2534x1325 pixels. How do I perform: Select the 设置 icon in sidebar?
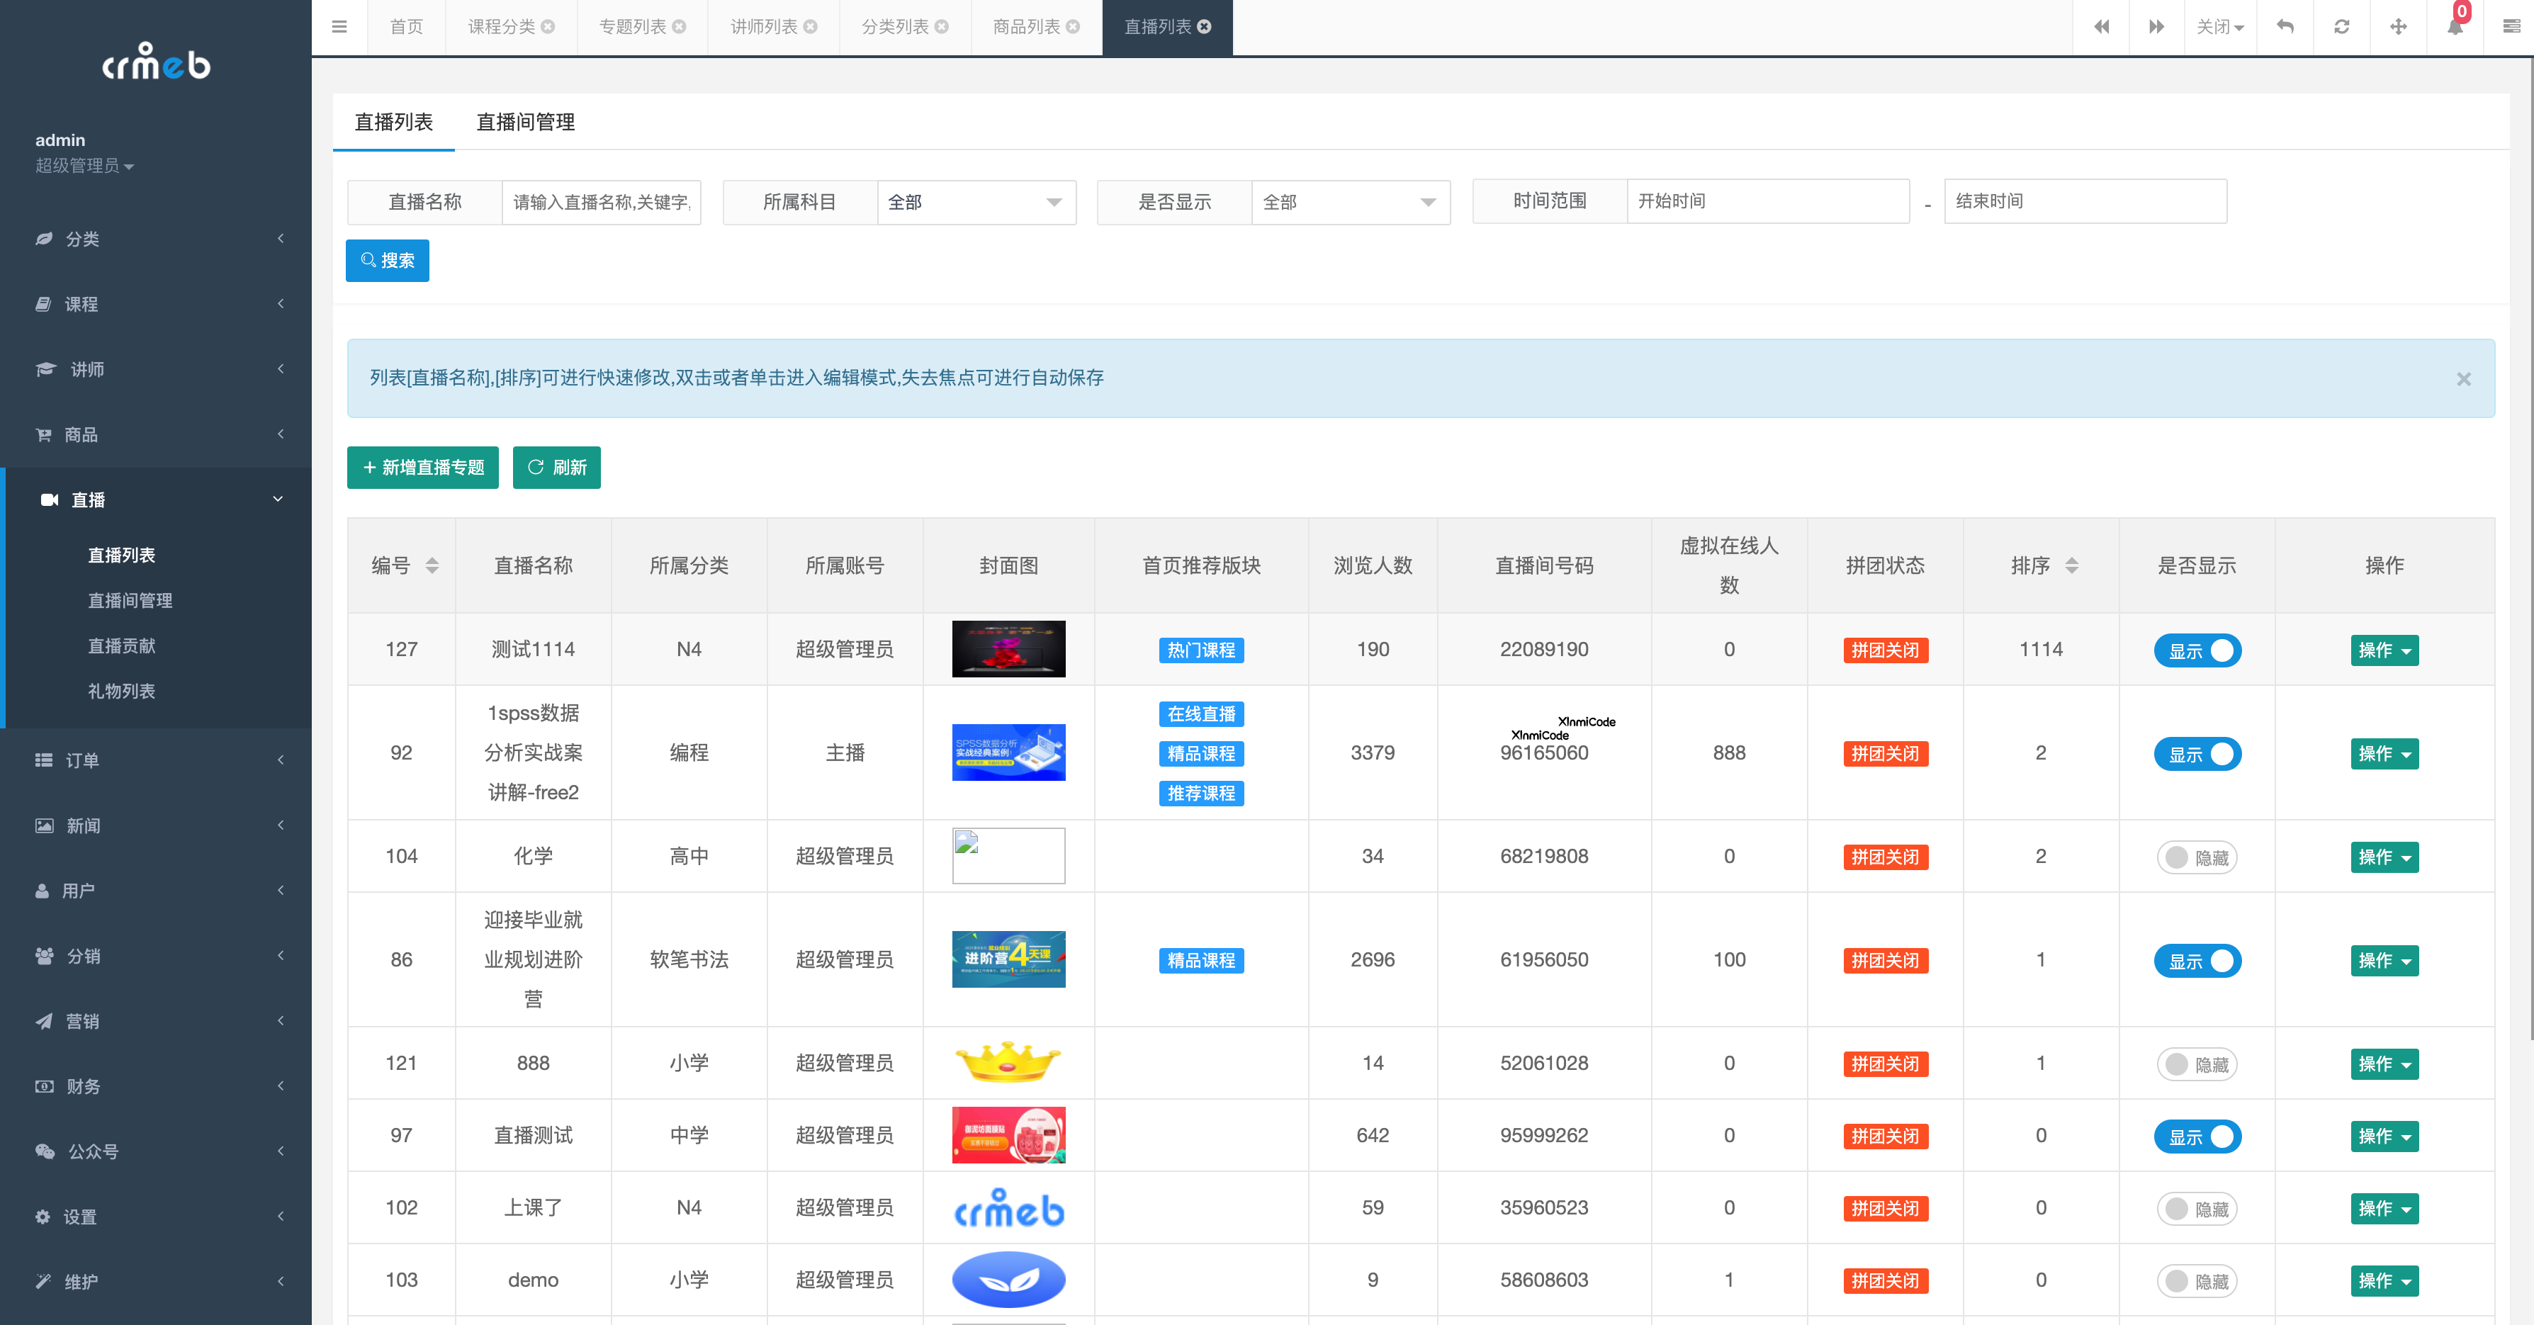[83, 1217]
